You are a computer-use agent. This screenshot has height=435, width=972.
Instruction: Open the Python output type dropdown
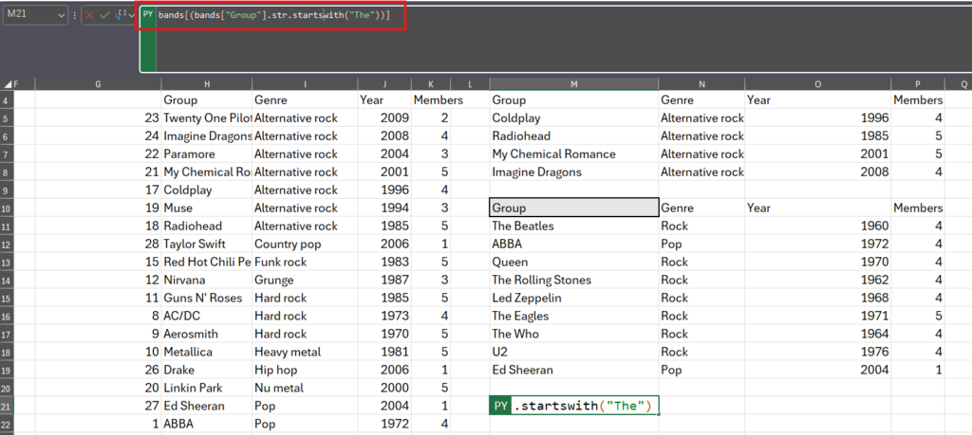click(x=123, y=15)
